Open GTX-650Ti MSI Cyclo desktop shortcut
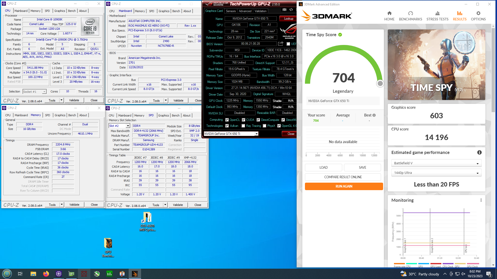 coord(147,221)
